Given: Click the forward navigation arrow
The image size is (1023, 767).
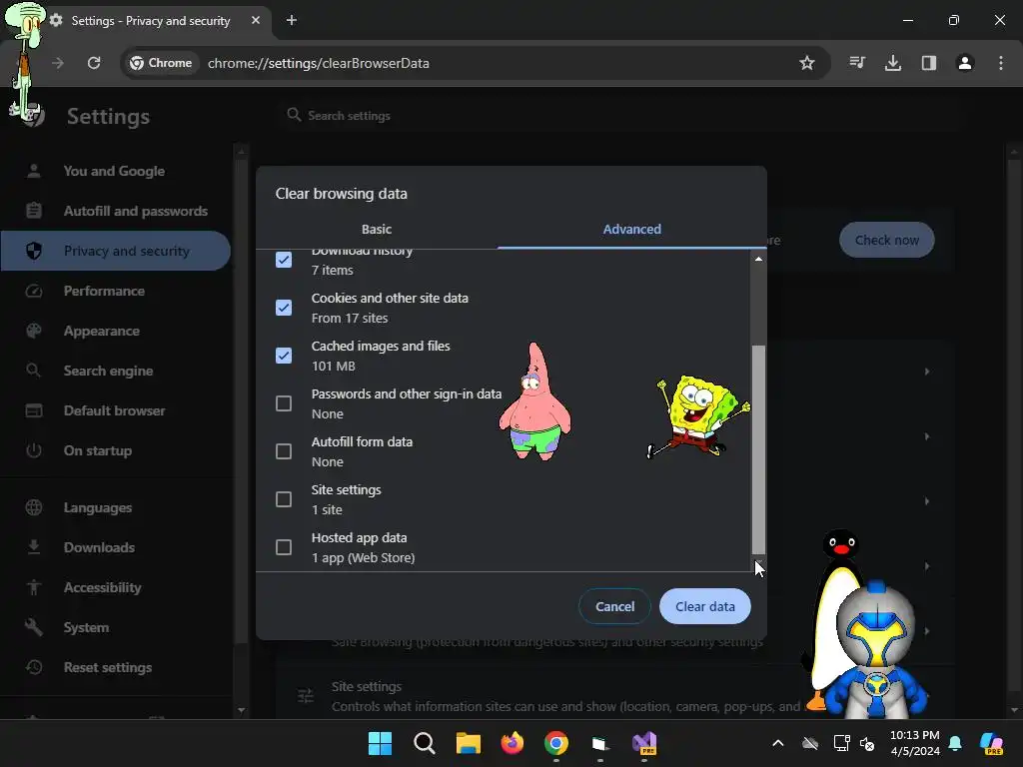Looking at the screenshot, I should (58, 63).
